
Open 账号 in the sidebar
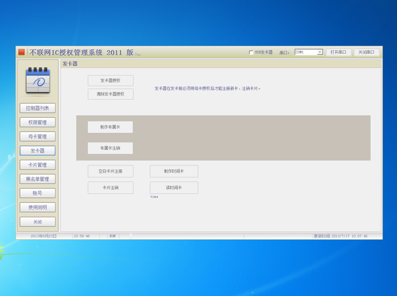[38, 193]
